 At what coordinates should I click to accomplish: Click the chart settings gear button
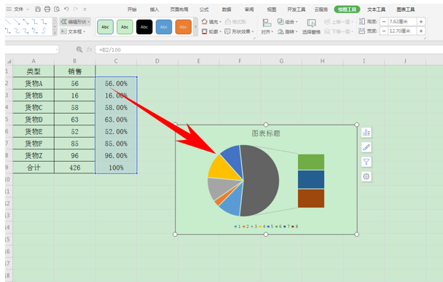(x=366, y=176)
